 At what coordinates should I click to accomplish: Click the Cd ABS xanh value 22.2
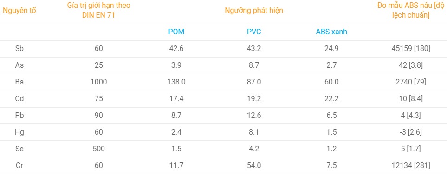(331, 99)
